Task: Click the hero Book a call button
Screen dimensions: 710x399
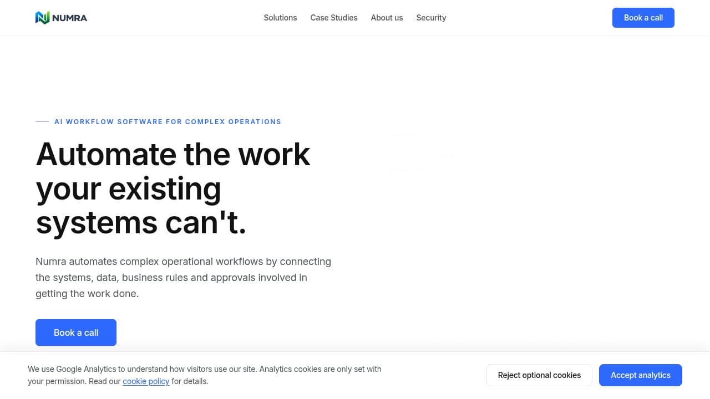Action: pos(76,332)
